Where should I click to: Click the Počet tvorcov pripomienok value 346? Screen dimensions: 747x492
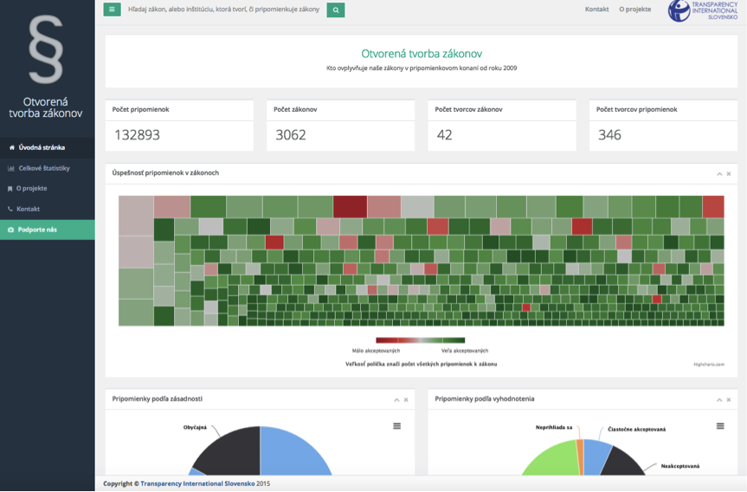(609, 135)
